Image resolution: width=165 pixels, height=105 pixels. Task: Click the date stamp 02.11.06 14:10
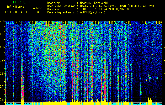point(16,12)
